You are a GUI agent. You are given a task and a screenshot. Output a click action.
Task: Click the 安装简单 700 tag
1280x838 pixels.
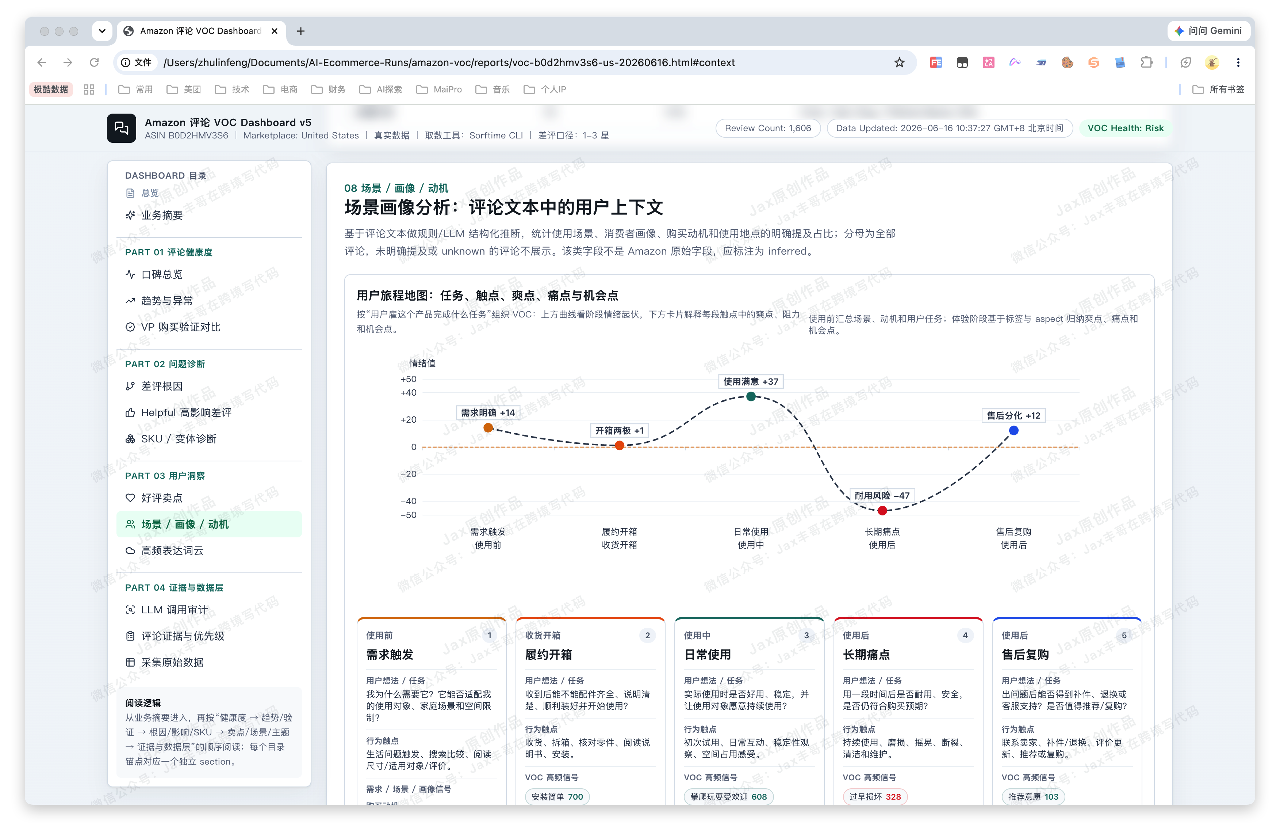557,797
